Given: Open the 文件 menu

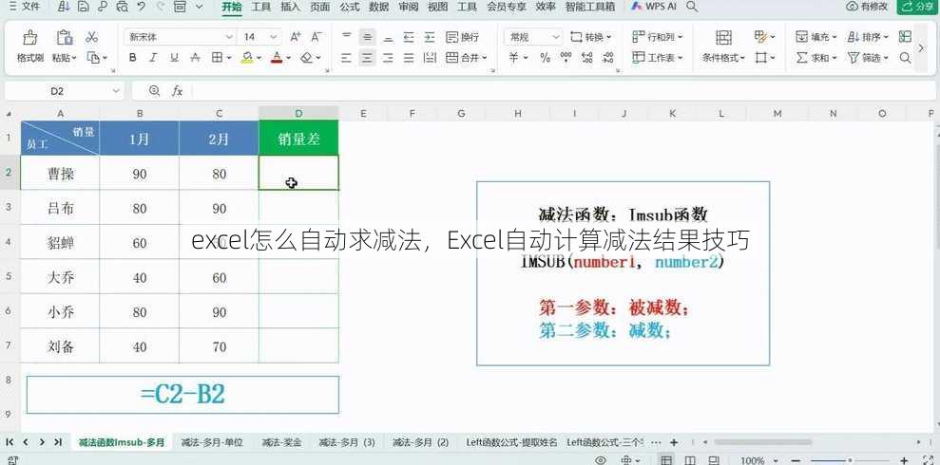Looking at the screenshot, I should point(24,7).
